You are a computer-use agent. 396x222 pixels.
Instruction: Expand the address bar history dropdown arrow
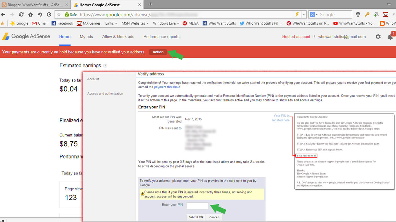304,14
